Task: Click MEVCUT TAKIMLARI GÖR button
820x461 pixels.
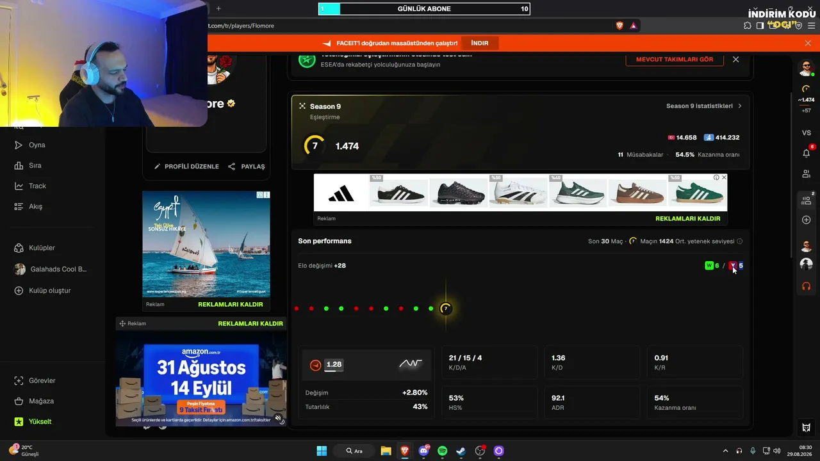Action: pos(675,59)
